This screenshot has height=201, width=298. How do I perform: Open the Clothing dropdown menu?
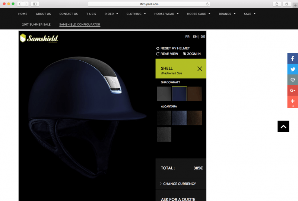136,14
